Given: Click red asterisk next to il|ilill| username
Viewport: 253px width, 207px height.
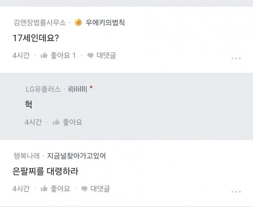Looking at the screenshot, I should pos(91,89).
